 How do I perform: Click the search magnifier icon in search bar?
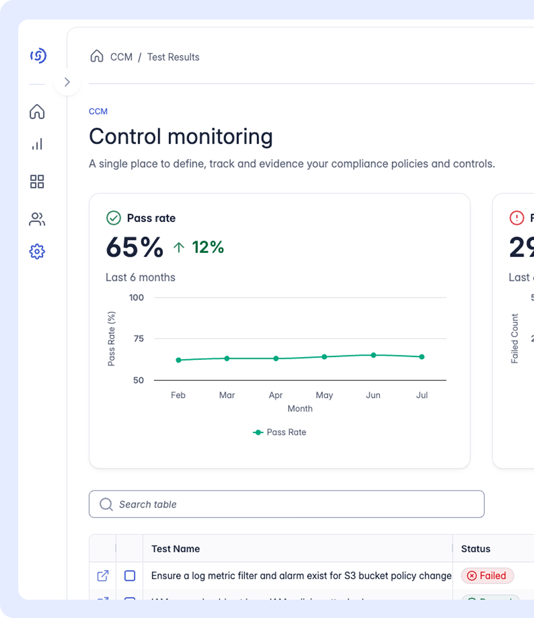[106, 504]
